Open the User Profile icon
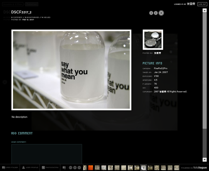The width and height of the screenshot is (209, 171). pos(23,168)
